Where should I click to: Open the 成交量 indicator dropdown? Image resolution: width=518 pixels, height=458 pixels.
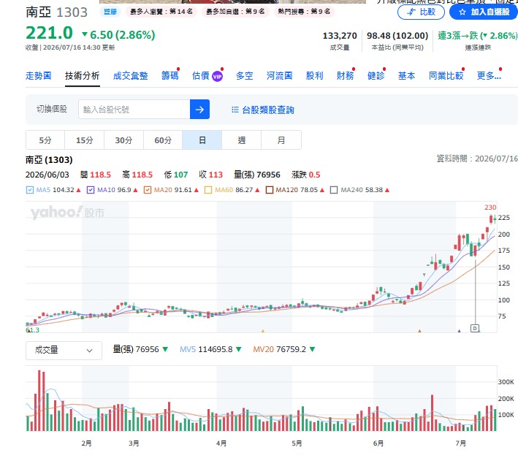click(x=64, y=351)
